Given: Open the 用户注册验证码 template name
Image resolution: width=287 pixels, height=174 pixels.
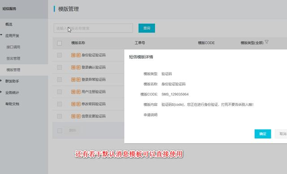Looking at the screenshot, I should (93, 91).
